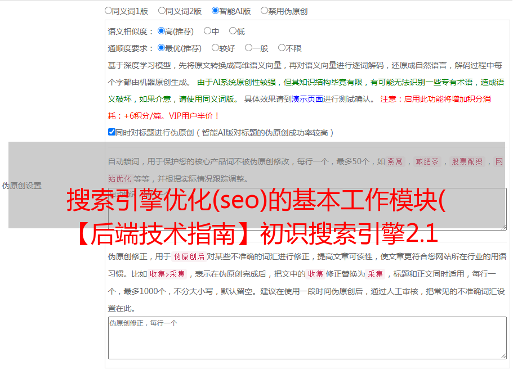
Task: Set 语义相似度 to 中
Action: point(207,31)
